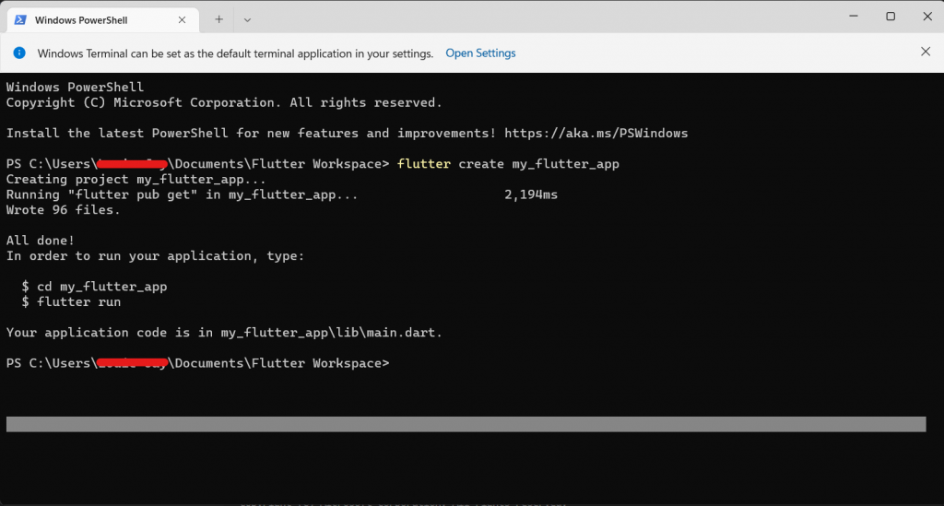Open a new terminal tab
This screenshot has width=944, height=506.
pyautogui.click(x=218, y=20)
